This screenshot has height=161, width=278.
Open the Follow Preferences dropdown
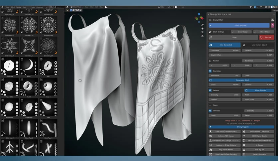pyautogui.click(x=38, y=7)
